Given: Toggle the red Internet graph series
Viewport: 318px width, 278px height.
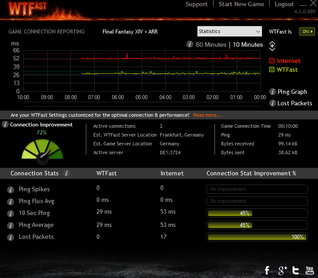Looking at the screenshot, I should 272,61.
